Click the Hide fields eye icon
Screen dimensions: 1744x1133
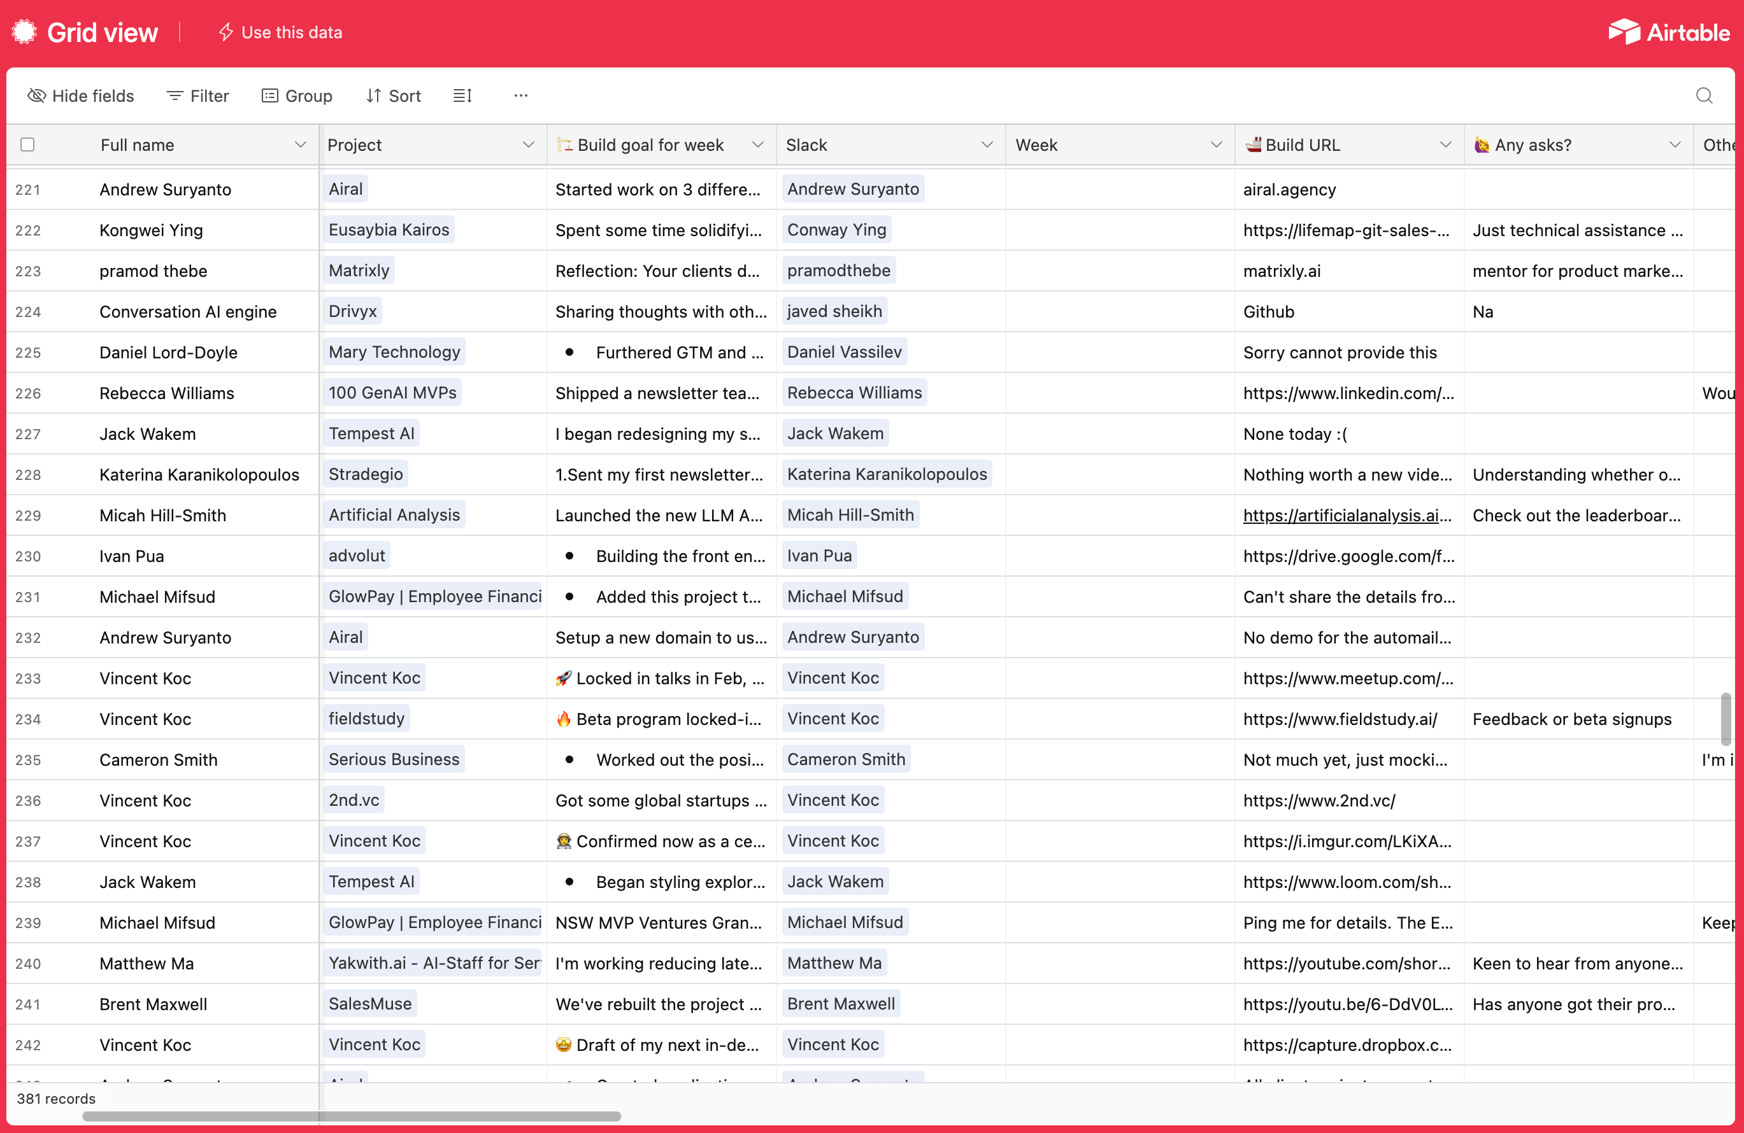(x=37, y=96)
